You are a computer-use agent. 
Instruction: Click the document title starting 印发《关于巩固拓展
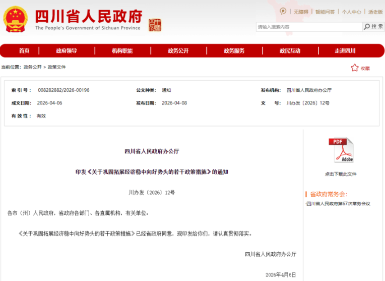(152, 172)
